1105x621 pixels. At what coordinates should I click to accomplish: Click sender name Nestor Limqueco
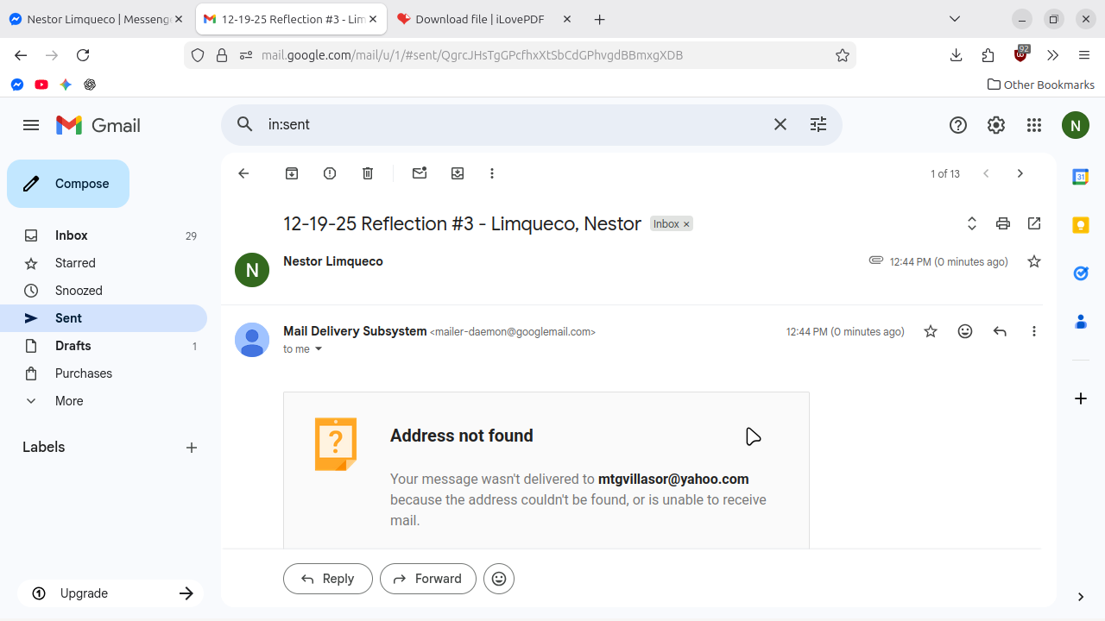point(333,261)
